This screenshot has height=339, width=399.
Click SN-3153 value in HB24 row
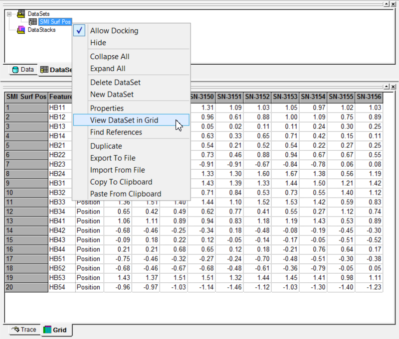pyautogui.click(x=285, y=174)
